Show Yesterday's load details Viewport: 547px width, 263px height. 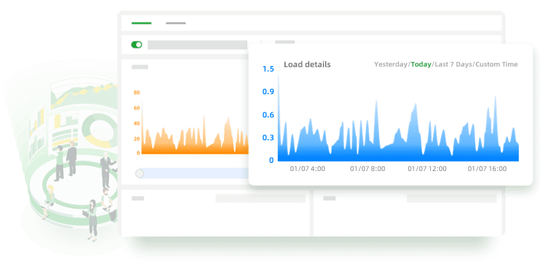[390, 64]
